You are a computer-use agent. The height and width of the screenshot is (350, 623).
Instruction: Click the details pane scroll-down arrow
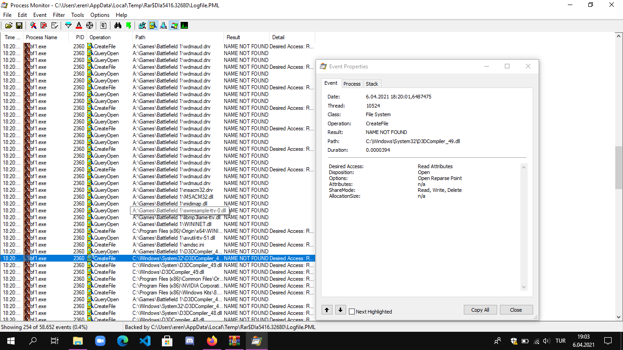(x=524, y=287)
